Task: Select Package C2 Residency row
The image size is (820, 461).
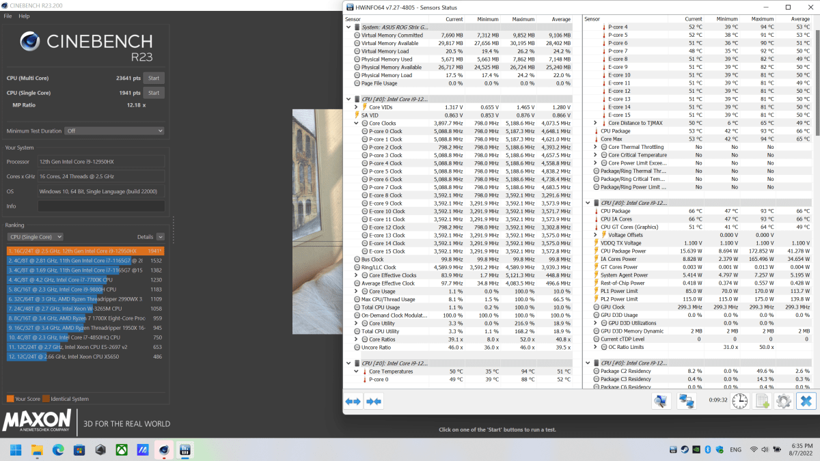Action: [x=697, y=371]
